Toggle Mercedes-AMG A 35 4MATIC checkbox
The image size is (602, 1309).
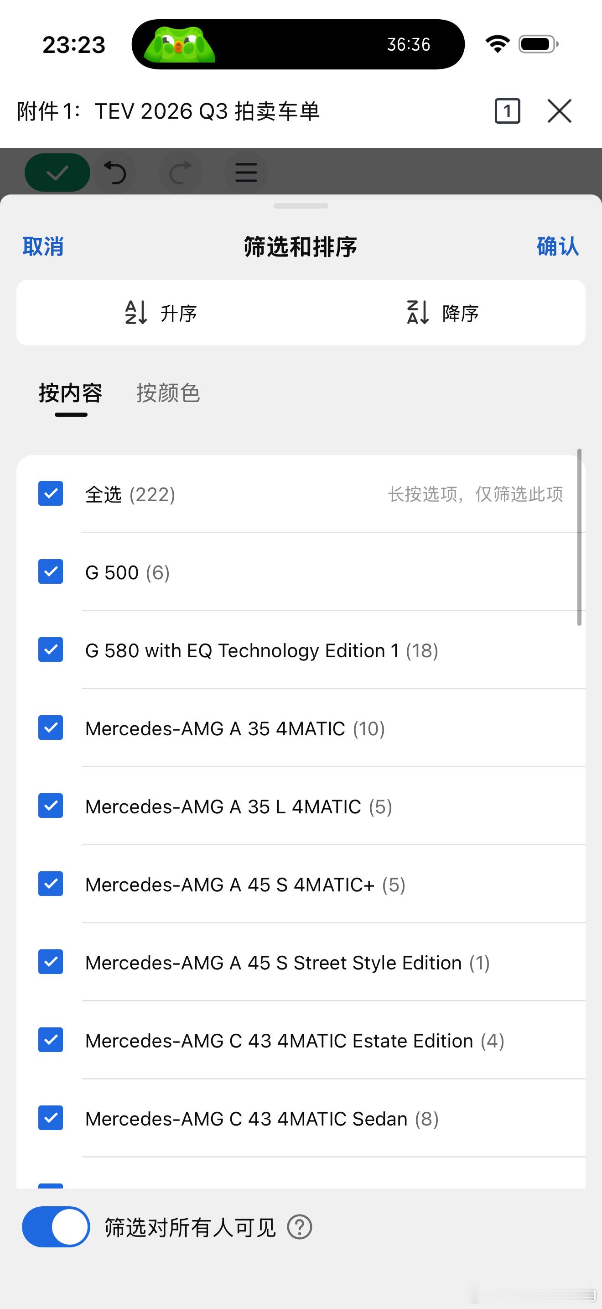coord(51,728)
